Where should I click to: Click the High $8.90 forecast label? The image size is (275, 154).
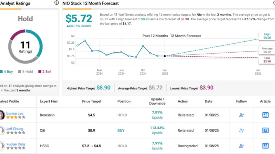(x=267, y=36)
